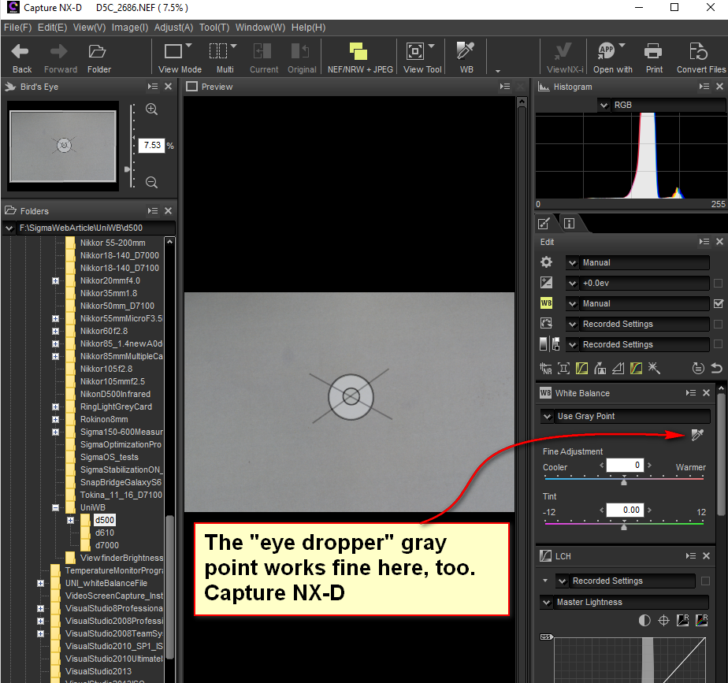Zoom out using Bird's Eye magnifier minus

151,182
